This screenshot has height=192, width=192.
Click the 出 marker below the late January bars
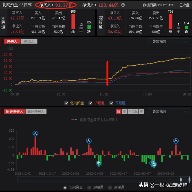tap(99, 163)
